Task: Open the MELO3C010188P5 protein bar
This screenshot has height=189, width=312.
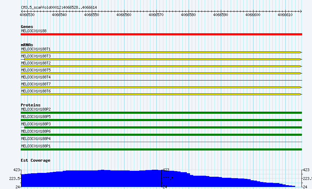Action: [161, 120]
